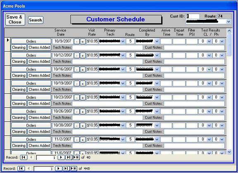Screen dimensions: 238x173
Task: Click the Cust ID input field
Action: point(193,16)
